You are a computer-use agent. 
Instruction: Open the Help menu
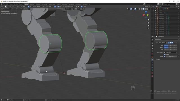[21, 4]
